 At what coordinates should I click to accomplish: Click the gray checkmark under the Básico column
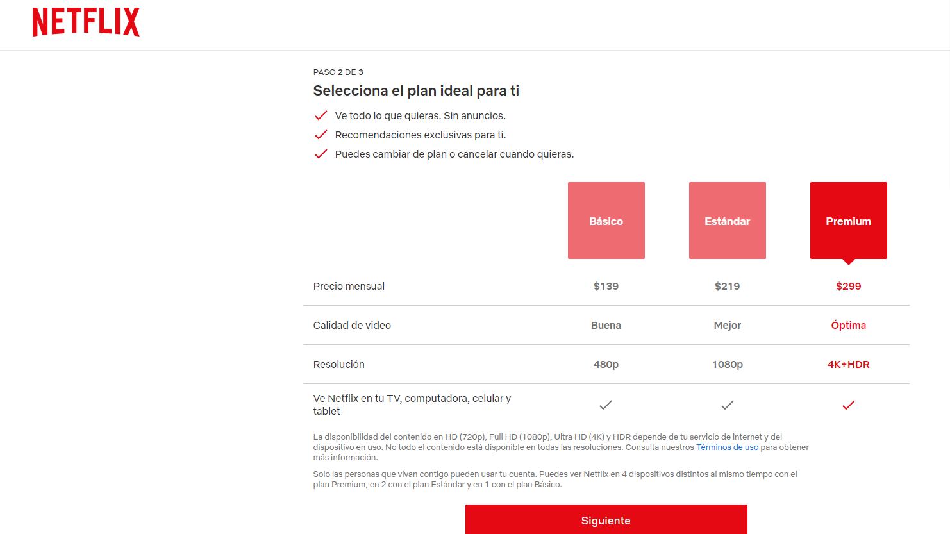click(x=605, y=405)
